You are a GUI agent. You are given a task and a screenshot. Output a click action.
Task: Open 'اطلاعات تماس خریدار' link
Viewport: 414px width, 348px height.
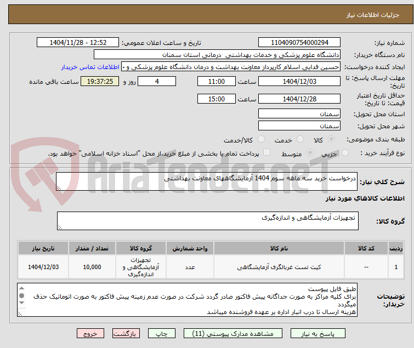[90, 67]
